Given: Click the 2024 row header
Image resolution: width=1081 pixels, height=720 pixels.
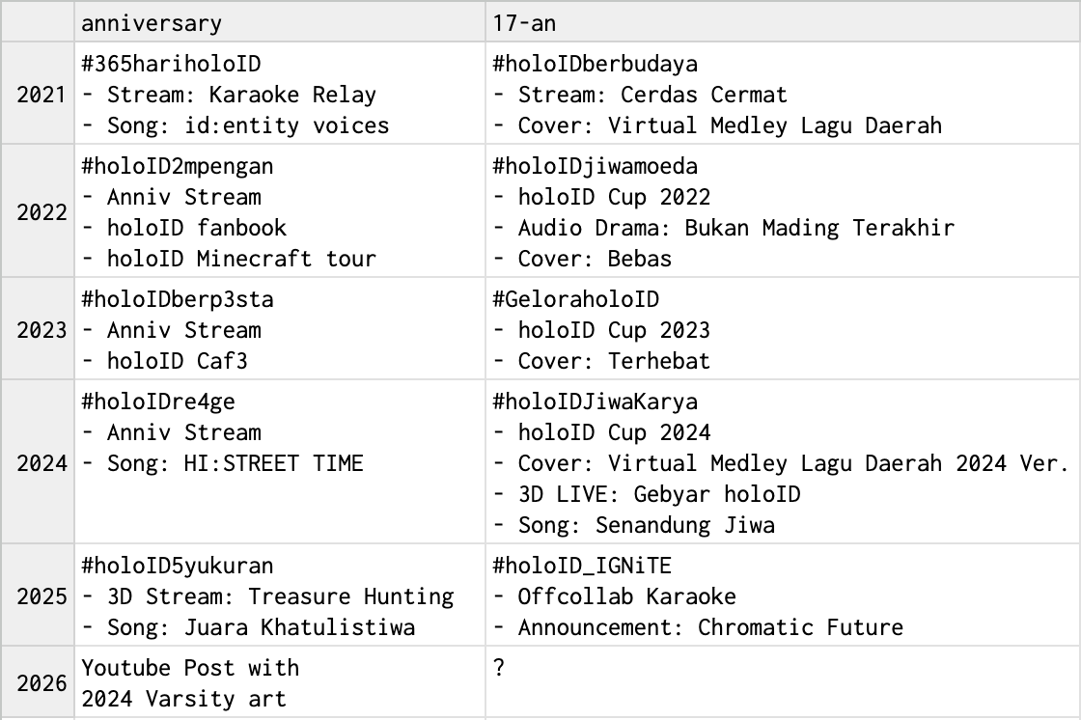Looking at the screenshot, I should (x=38, y=462).
